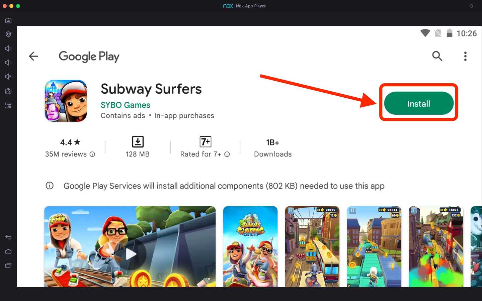This screenshot has height=301, width=482.
Task: Tap the Subway Surfers app icon
Action: 66,101
